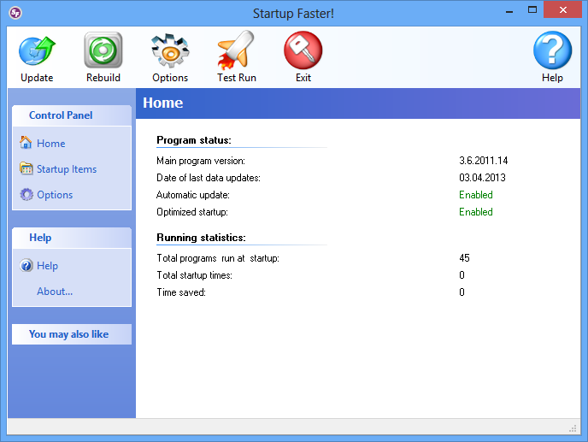Click the date 03.04.2013

(482, 178)
